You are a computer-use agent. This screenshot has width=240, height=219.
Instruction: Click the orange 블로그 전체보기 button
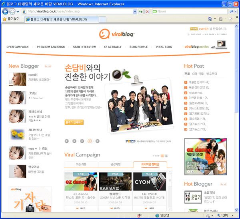coord(74,122)
